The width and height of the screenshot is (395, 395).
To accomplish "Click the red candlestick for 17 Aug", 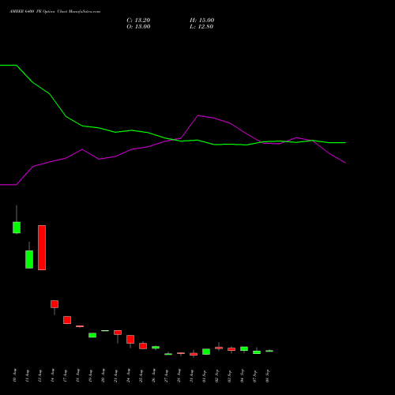I will pos(67,320).
